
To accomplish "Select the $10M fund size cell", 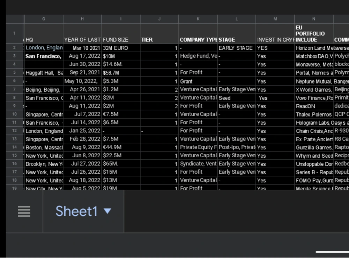I will pyautogui.click(x=121, y=56).
